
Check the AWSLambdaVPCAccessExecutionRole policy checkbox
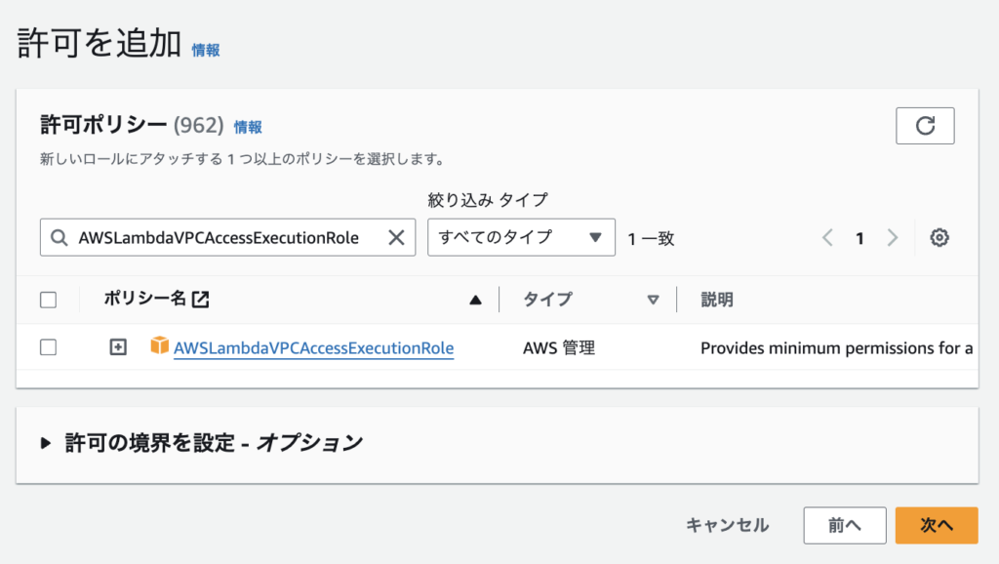[x=48, y=347]
